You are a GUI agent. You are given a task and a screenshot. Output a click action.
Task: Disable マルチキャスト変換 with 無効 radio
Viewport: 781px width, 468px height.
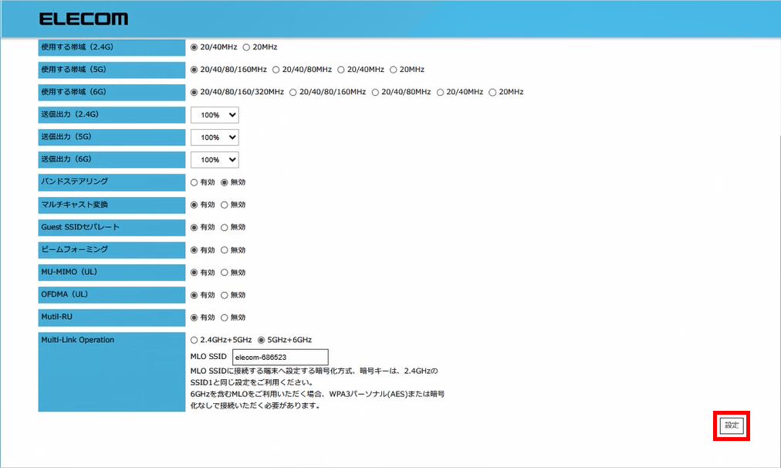[x=225, y=205]
